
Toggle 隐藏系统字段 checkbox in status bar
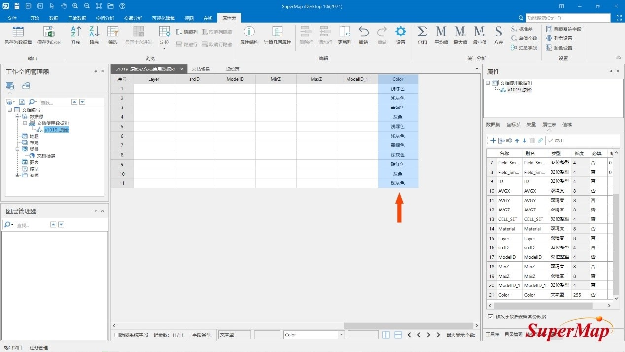coord(116,335)
